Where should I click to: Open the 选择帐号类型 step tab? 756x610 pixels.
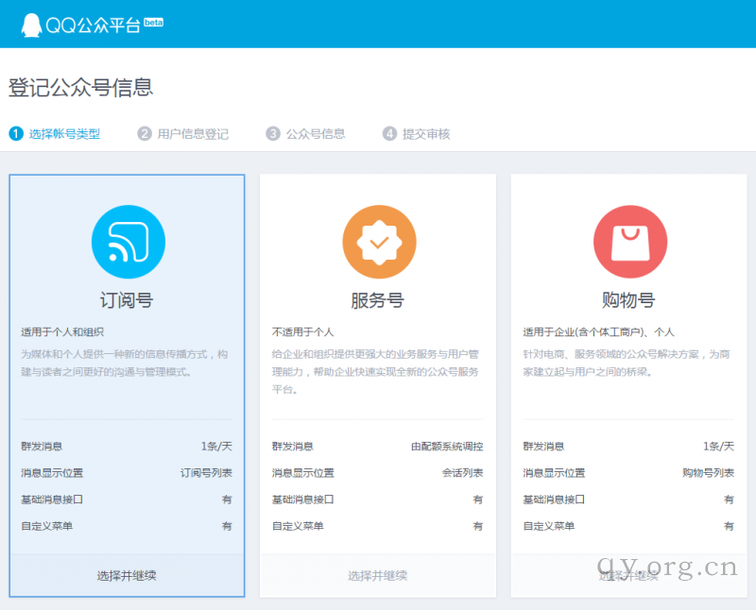click(x=64, y=134)
